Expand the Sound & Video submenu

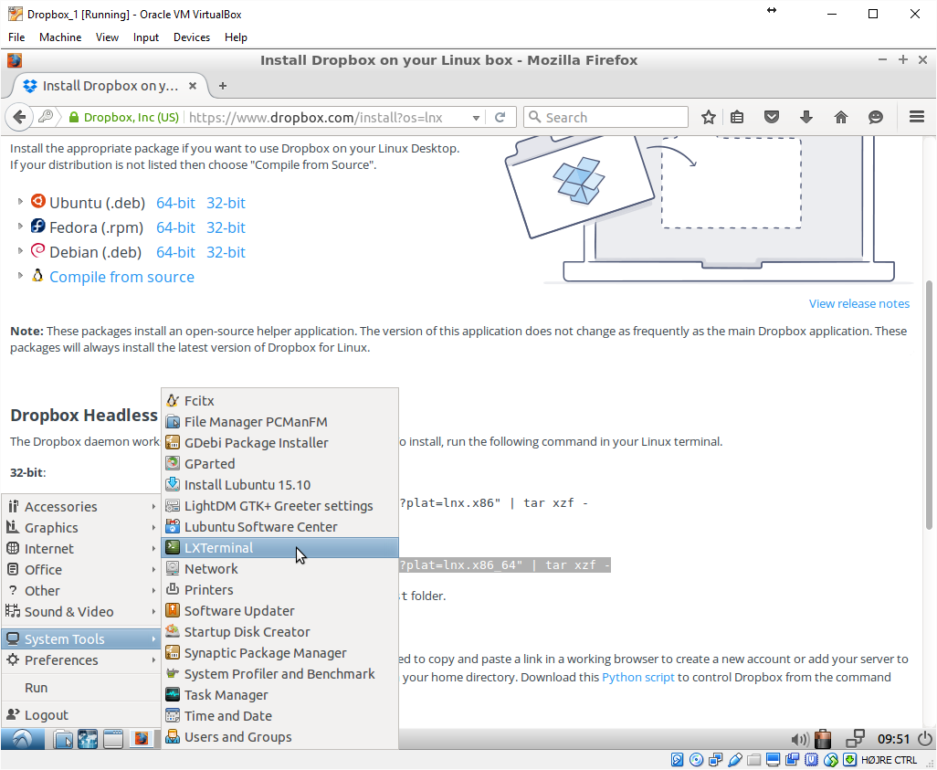81,612
